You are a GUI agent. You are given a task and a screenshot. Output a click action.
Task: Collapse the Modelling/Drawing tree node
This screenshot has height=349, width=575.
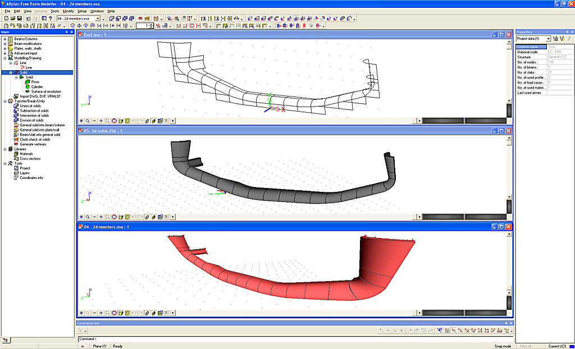(4, 58)
